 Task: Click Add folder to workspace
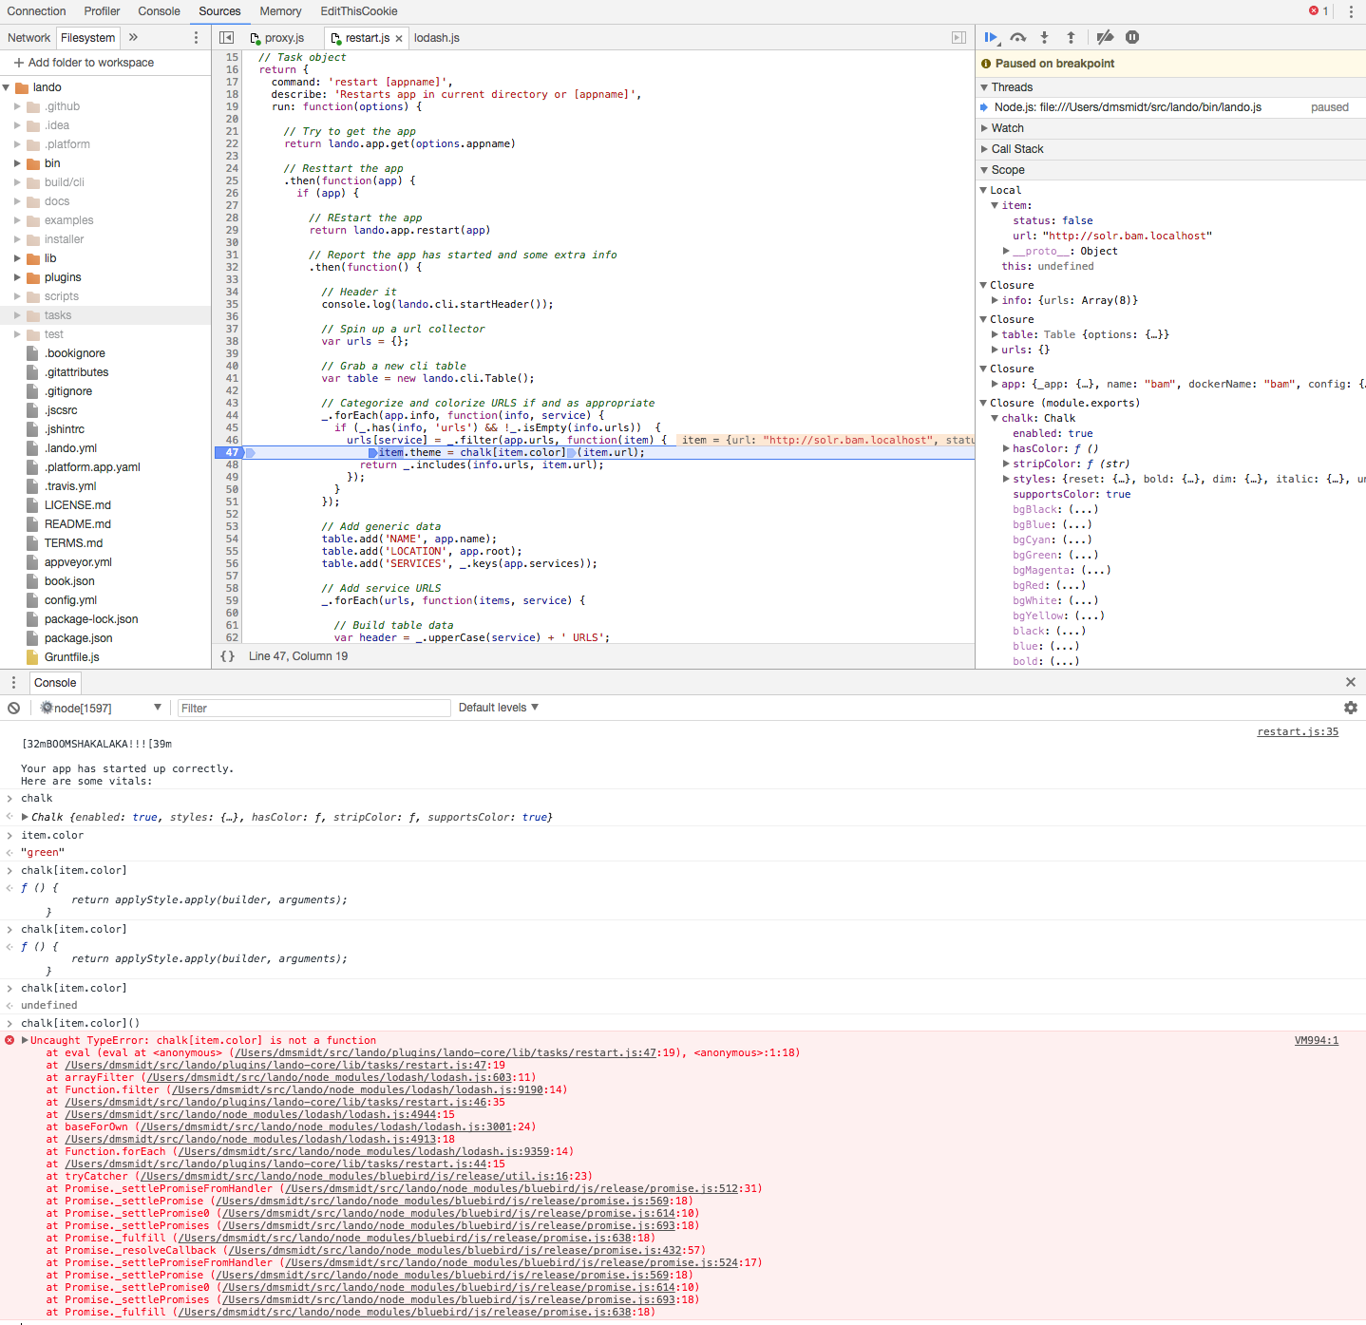[x=85, y=62]
